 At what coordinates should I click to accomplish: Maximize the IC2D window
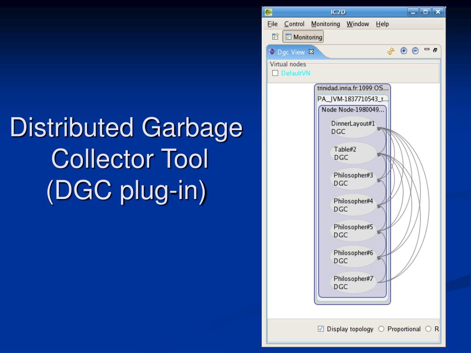(x=425, y=12)
